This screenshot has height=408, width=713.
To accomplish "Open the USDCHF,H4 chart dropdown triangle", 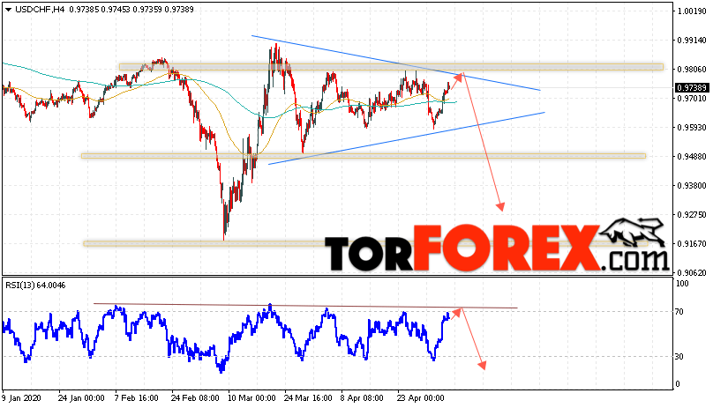I will (x=8, y=10).
